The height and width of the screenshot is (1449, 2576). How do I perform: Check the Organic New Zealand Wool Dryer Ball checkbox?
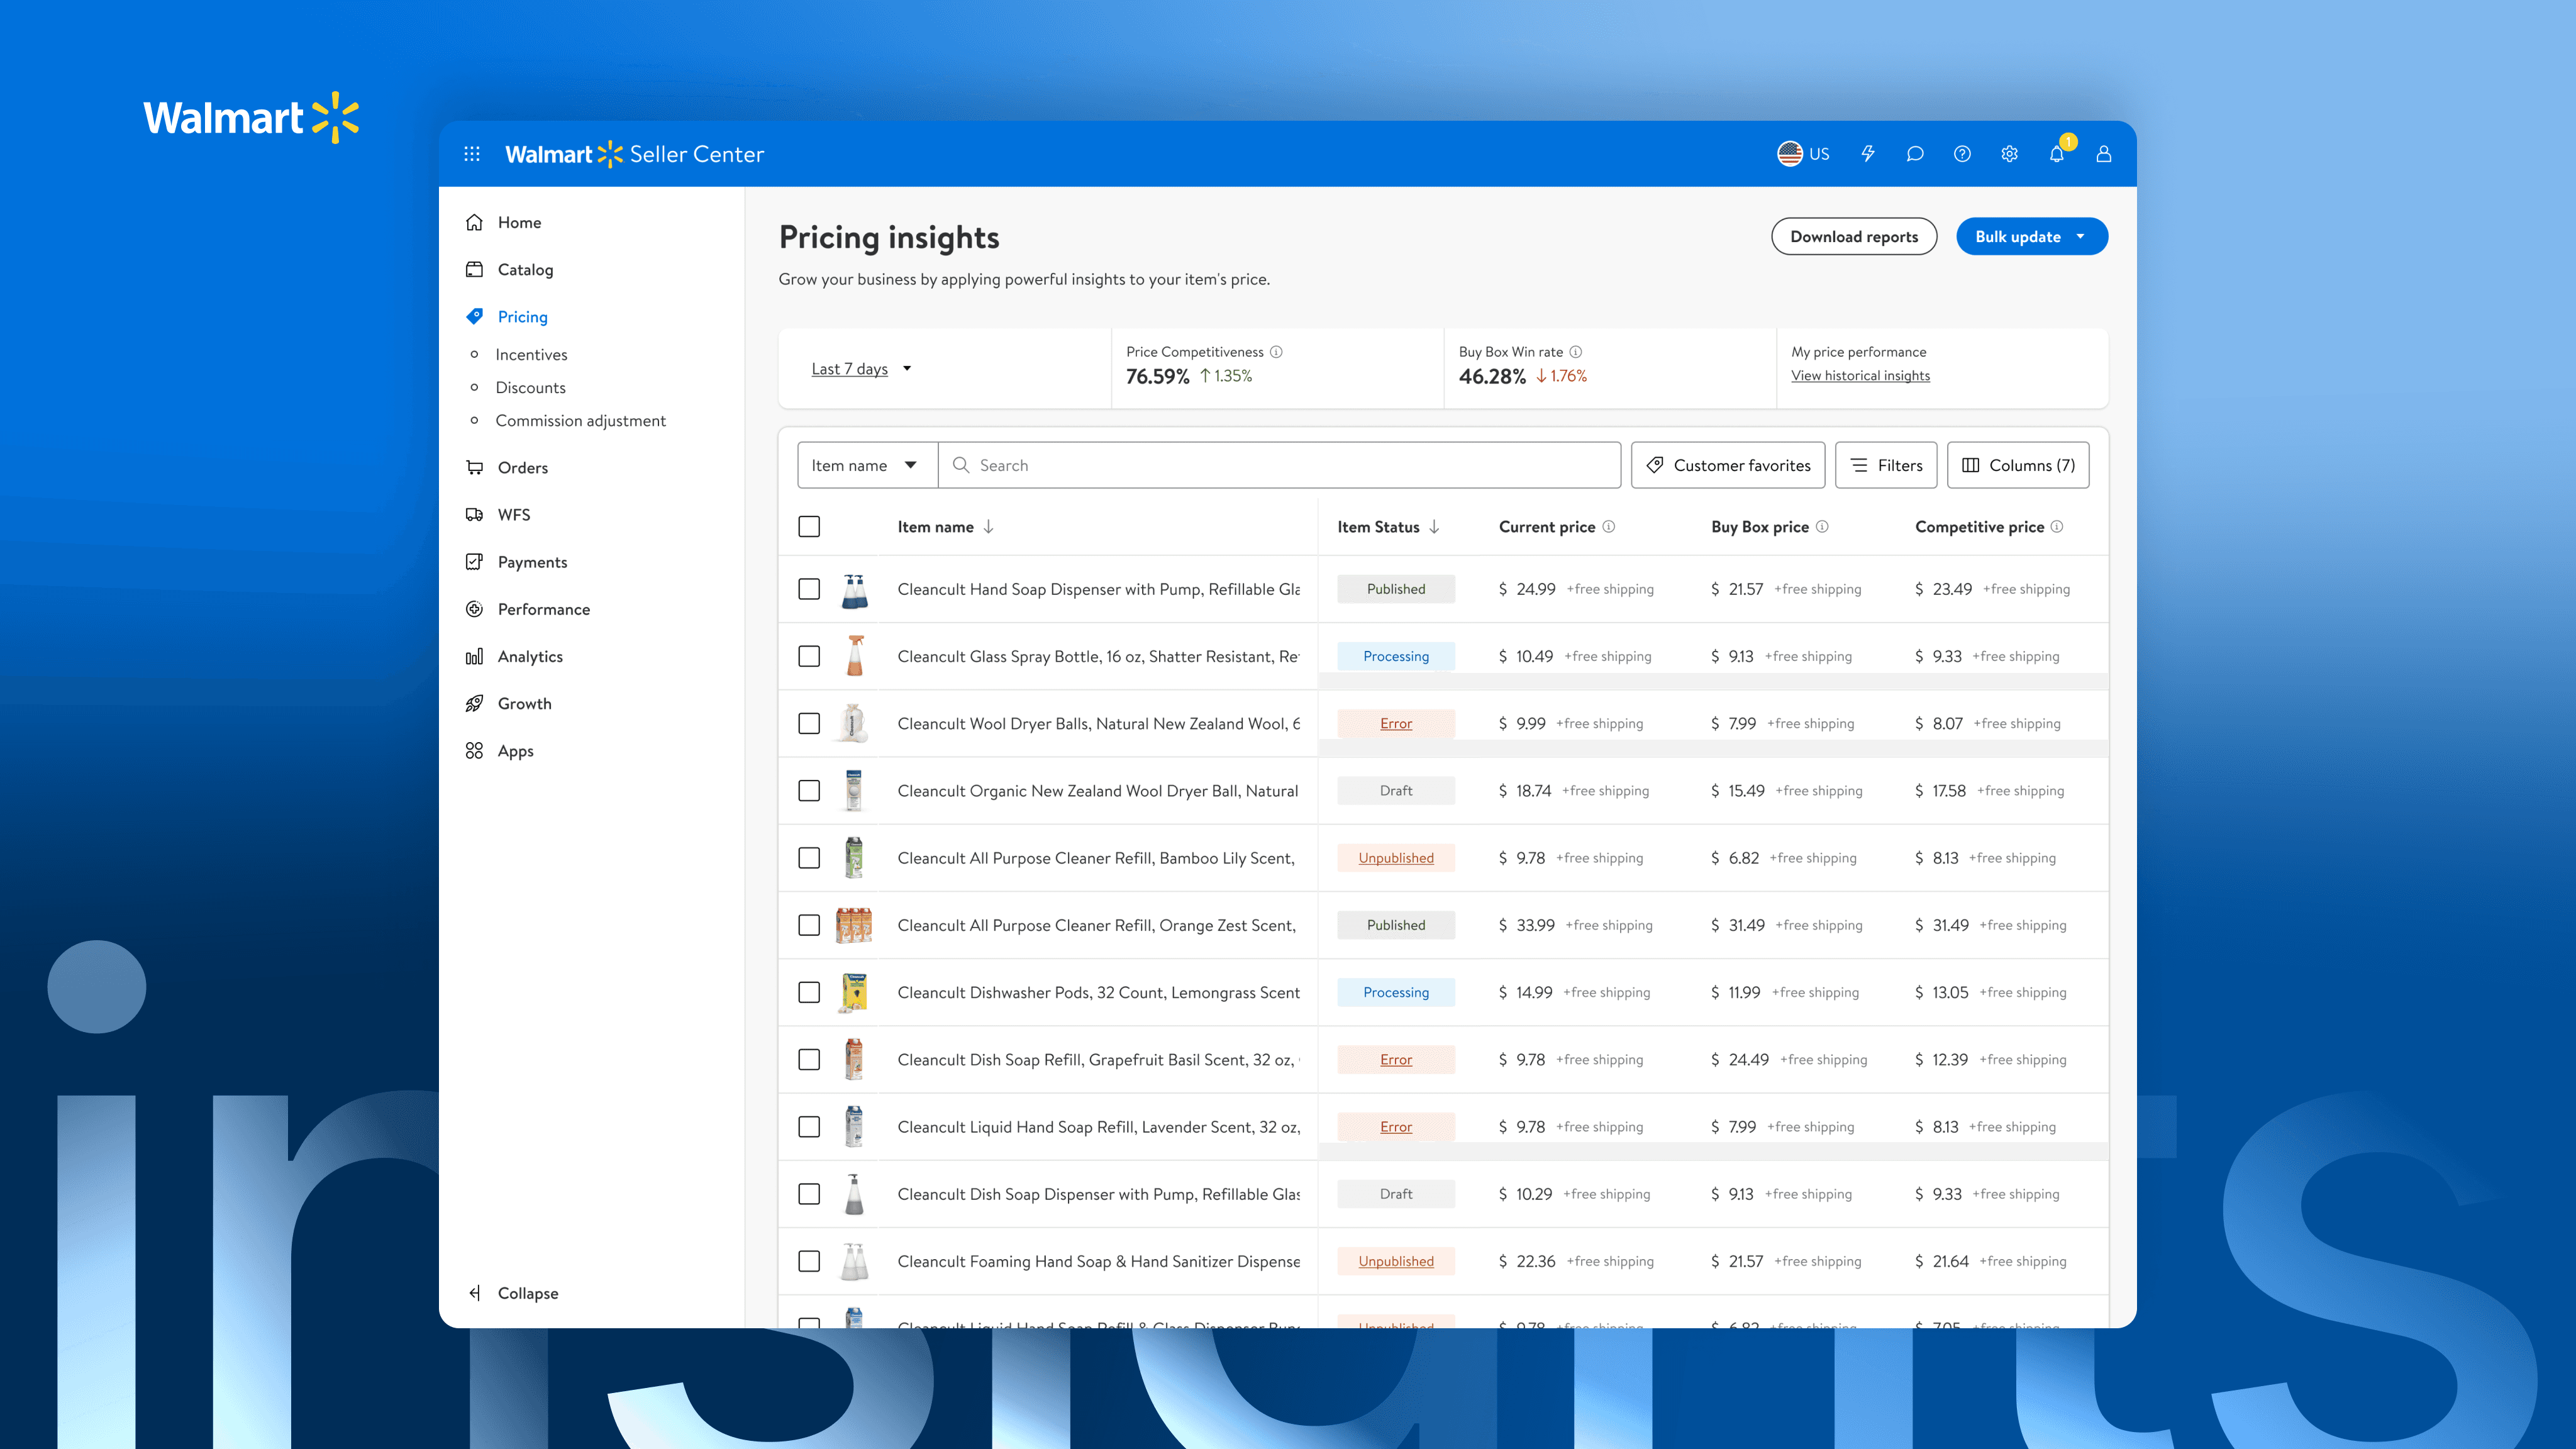pyautogui.click(x=809, y=791)
